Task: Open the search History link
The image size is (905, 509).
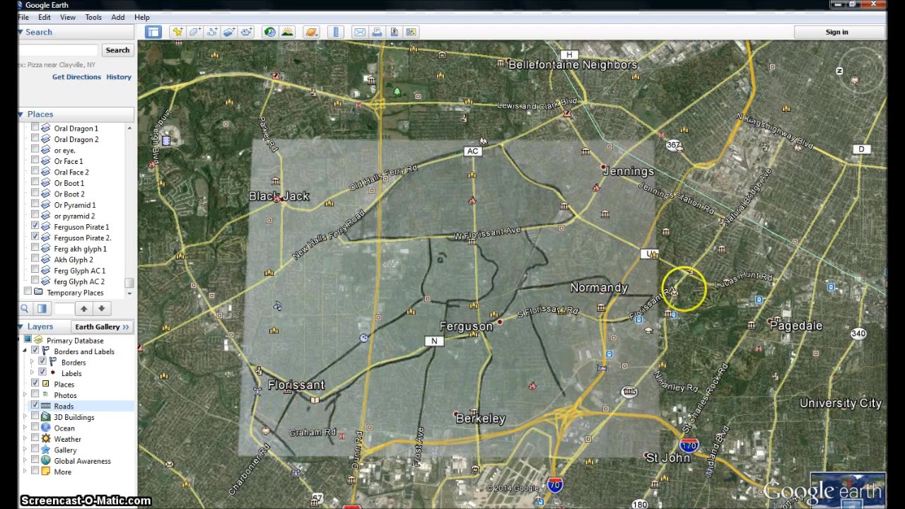Action: pos(119,76)
